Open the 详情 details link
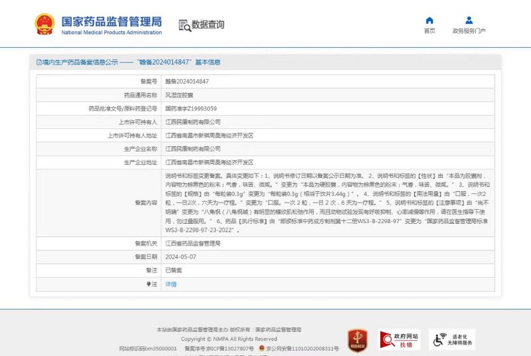Image resolution: width=531 pixels, height=356 pixels. pyautogui.click(x=171, y=284)
